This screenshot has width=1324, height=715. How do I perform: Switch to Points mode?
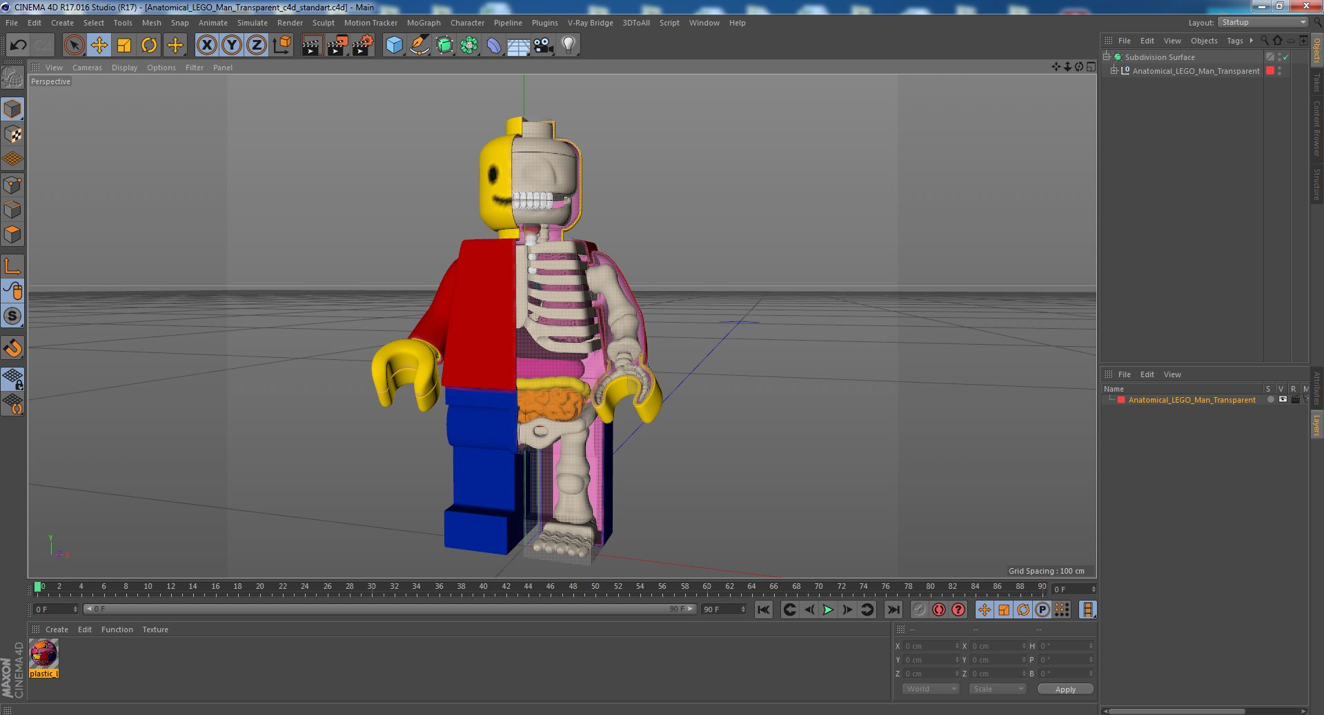tap(12, 184)
